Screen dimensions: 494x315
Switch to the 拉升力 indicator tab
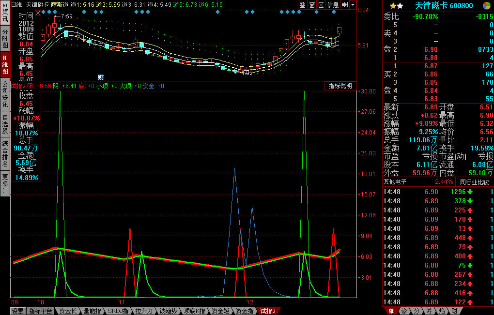[144, 311]
